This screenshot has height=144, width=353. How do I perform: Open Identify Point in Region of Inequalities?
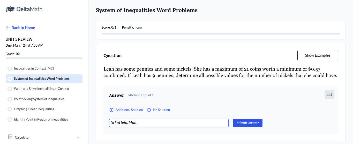[x=41, y=120]
